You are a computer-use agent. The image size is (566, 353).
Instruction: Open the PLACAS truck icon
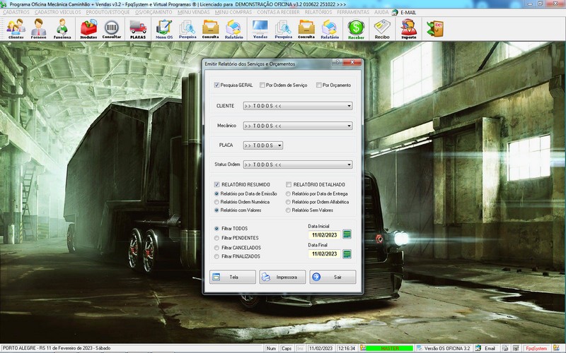pos(138,28)
